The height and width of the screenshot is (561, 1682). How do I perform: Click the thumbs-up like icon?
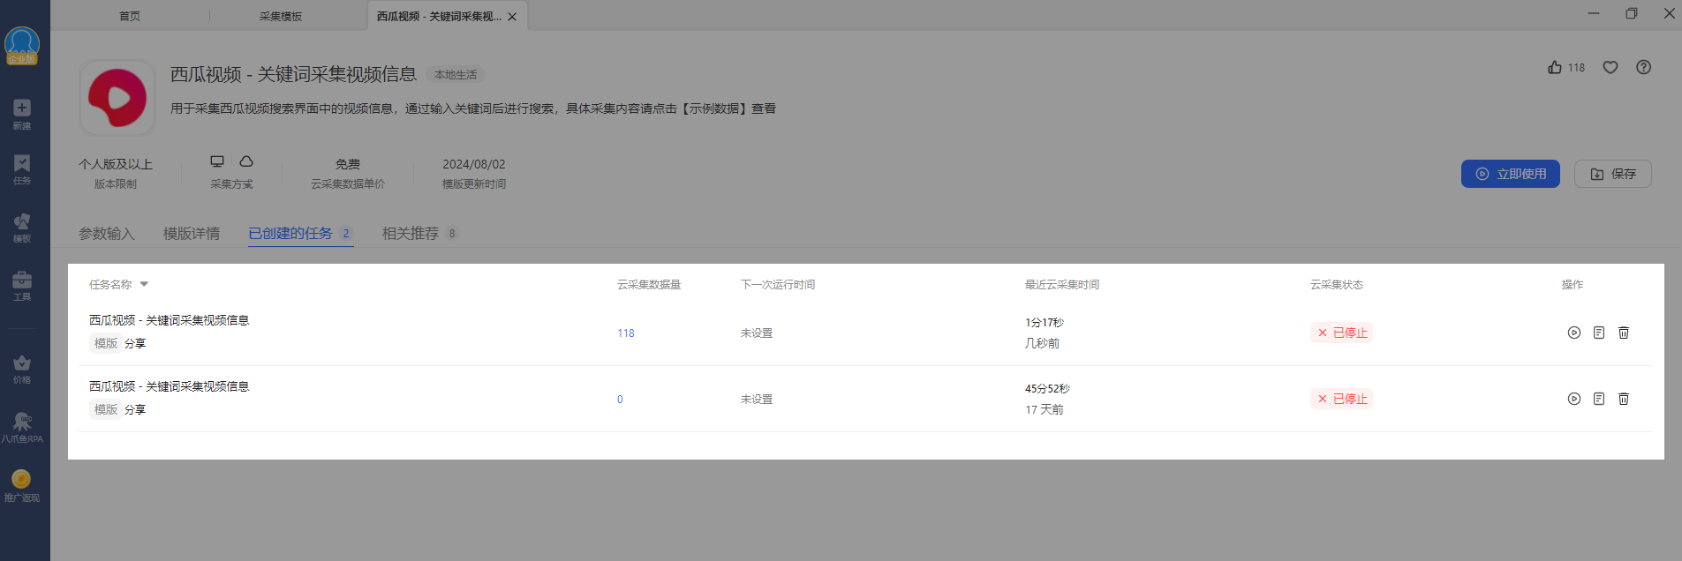coord(1555,67)
